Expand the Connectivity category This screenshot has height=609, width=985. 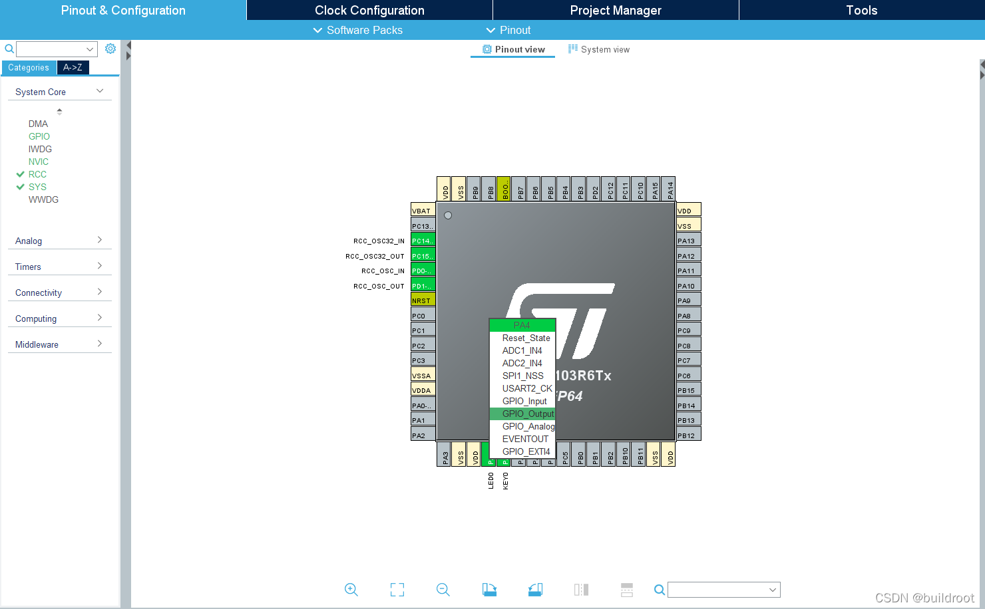[x=100, y=292]
